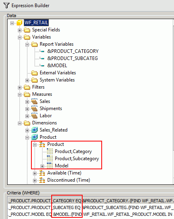Click the Available (Time) hierarchy icon
The image size is (174, 219).
point(42,173)
